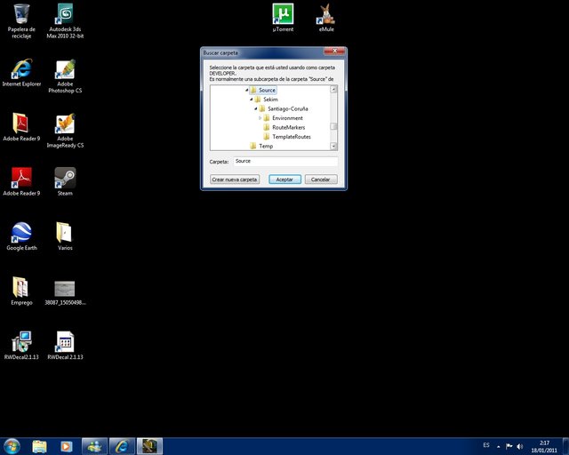The width and height of the screenshot is (569, 455).
Task: Open the Windows Start menu orb
Action: (12, 445)
